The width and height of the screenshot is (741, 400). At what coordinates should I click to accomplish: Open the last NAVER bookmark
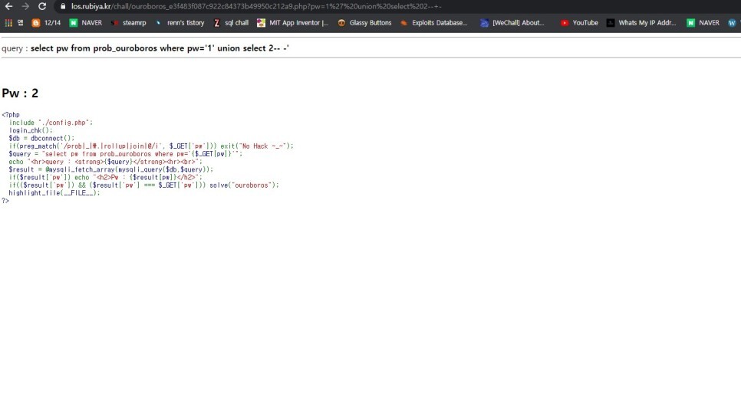pyautogui.click(x=703, y=23)
